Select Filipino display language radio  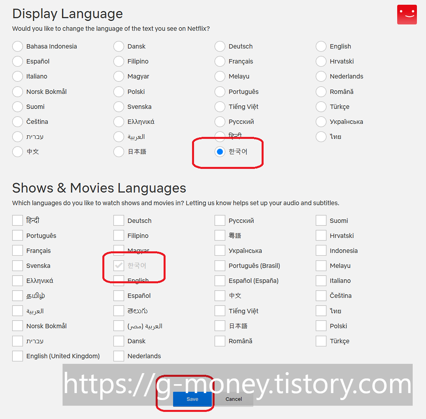[x=119, y=61]
